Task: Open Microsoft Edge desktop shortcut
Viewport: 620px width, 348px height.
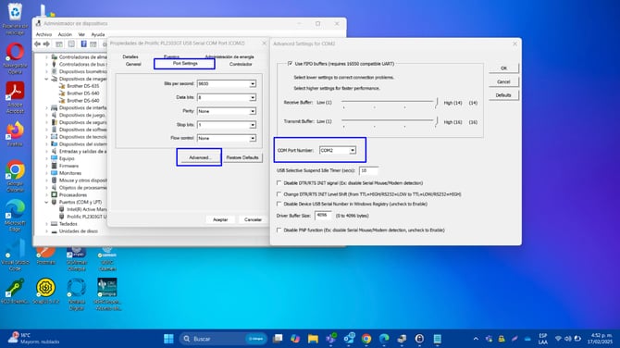Action: [x=15, y=216]
